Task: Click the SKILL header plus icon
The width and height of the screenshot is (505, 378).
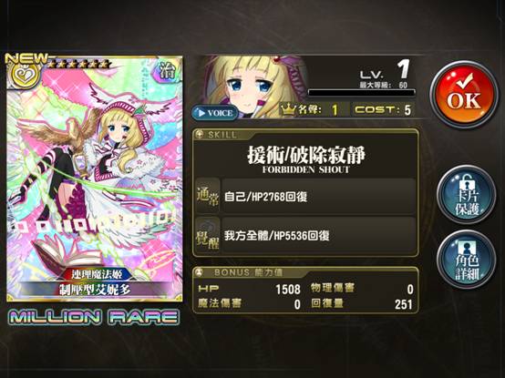Action: [200, 135]
